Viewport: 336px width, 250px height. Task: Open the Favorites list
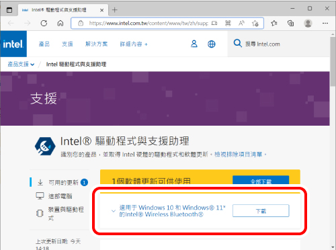point(274,23)
